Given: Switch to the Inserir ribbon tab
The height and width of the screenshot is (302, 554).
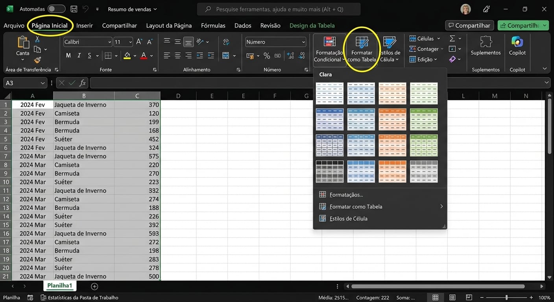Looking at the screenshot, I should [84, 25].
